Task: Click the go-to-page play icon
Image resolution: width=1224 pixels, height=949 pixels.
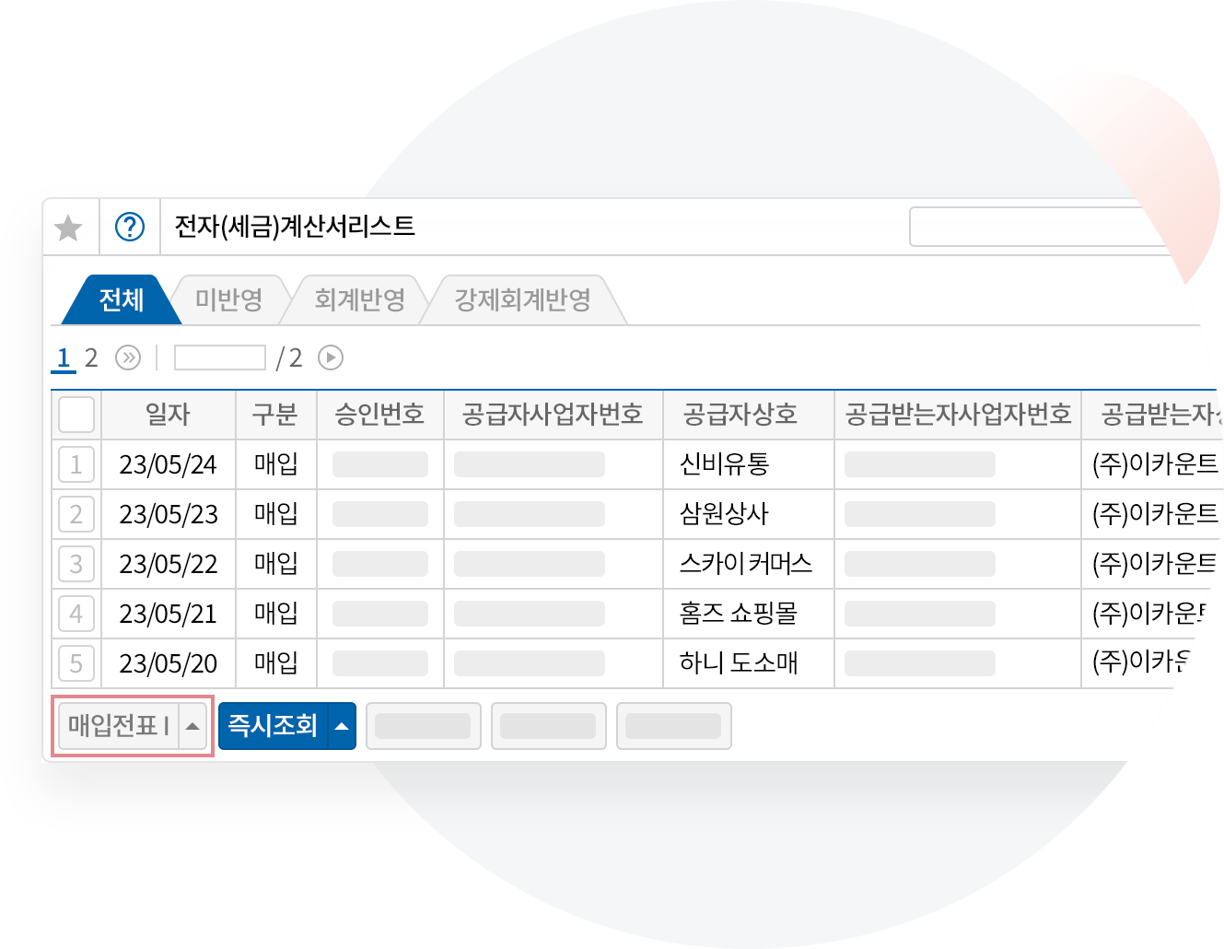Action: coord(331,357)
